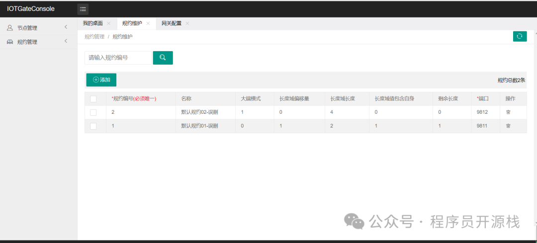Toggle the sidebar hamburger menu icon
The width and height of the screenshot is (537, 243).
[83, 9]
